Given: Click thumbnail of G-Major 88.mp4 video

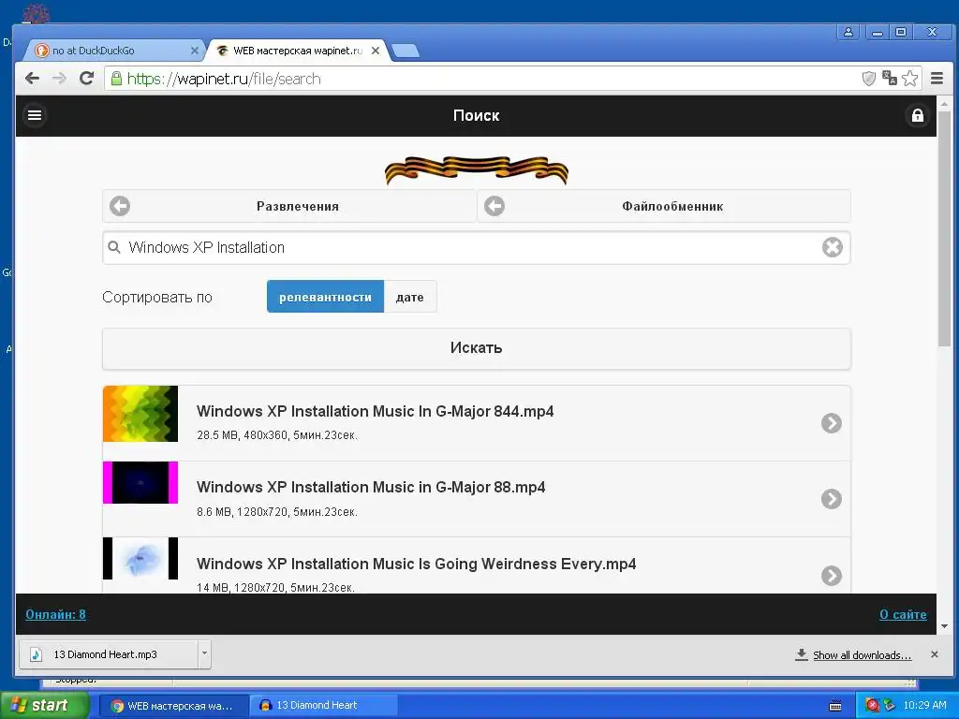Looking at the screenshot, I should 140,482.
